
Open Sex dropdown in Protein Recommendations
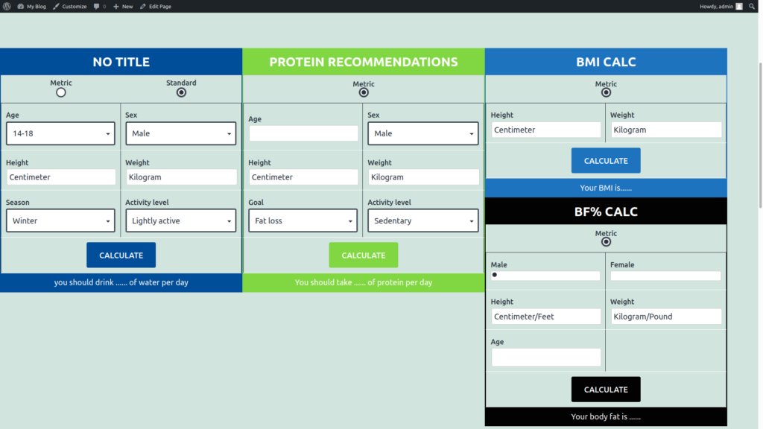(423, 133)
